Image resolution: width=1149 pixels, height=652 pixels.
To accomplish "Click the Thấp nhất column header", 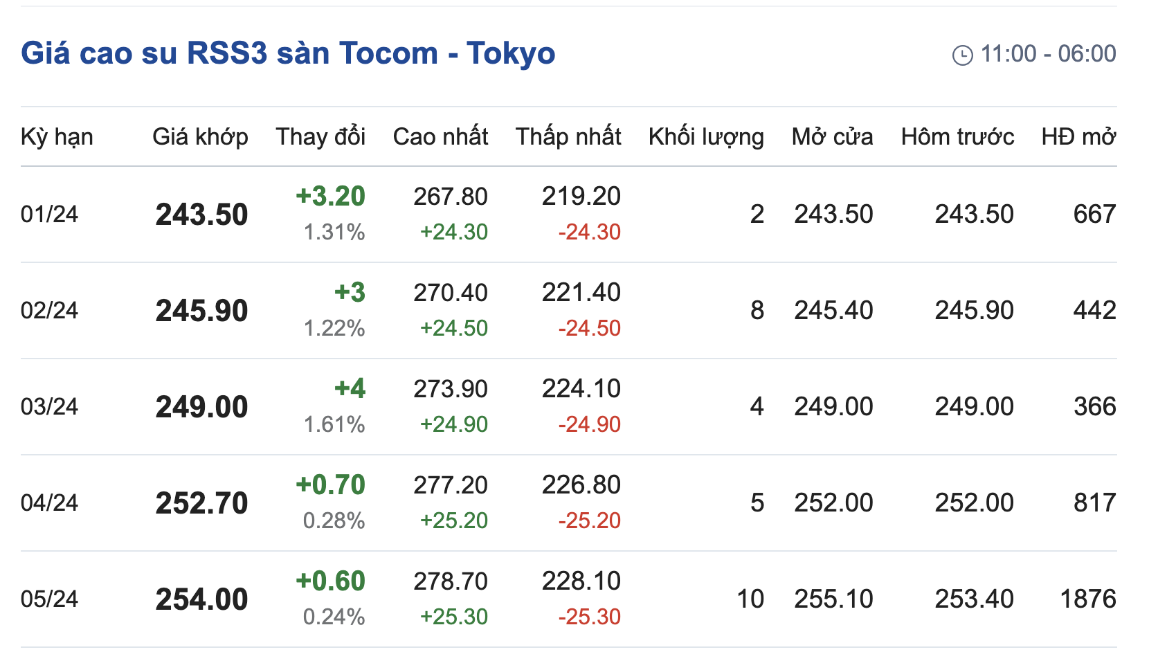I will [x=568, y=137].
